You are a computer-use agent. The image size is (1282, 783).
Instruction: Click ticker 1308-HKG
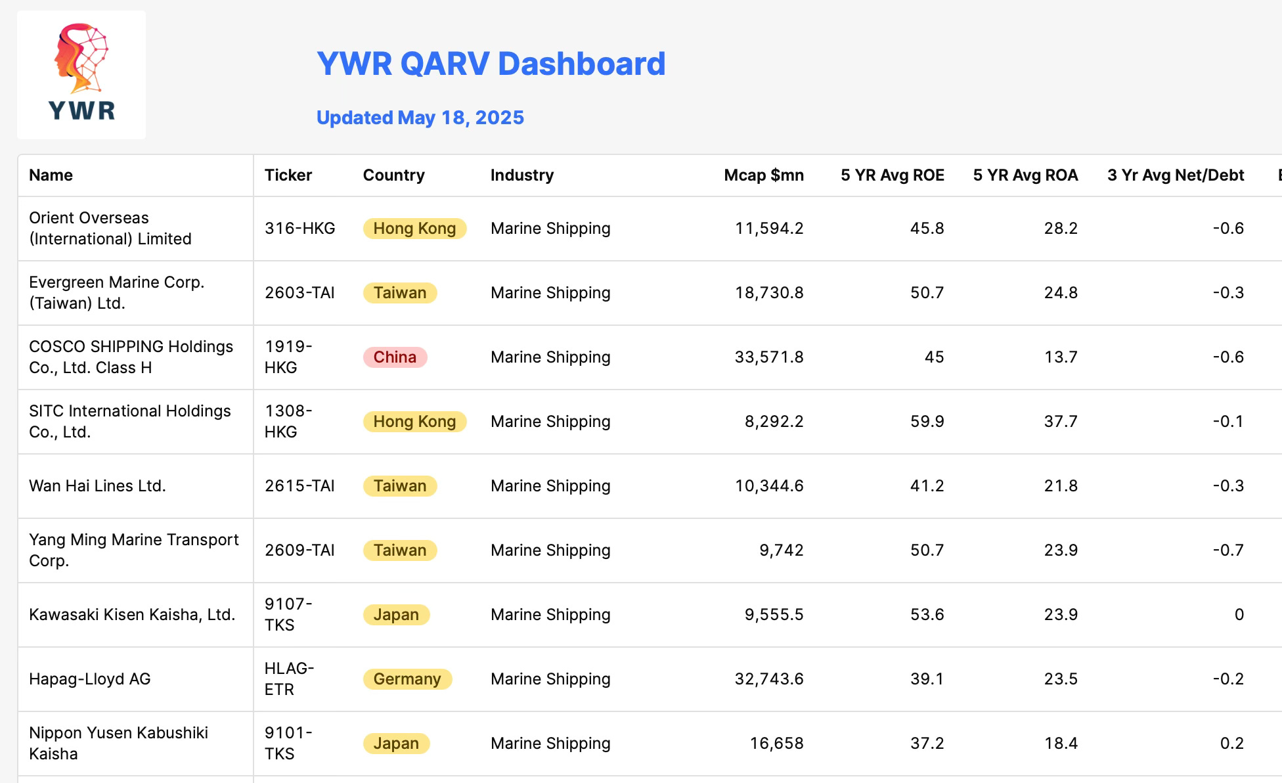click(288, 422)
